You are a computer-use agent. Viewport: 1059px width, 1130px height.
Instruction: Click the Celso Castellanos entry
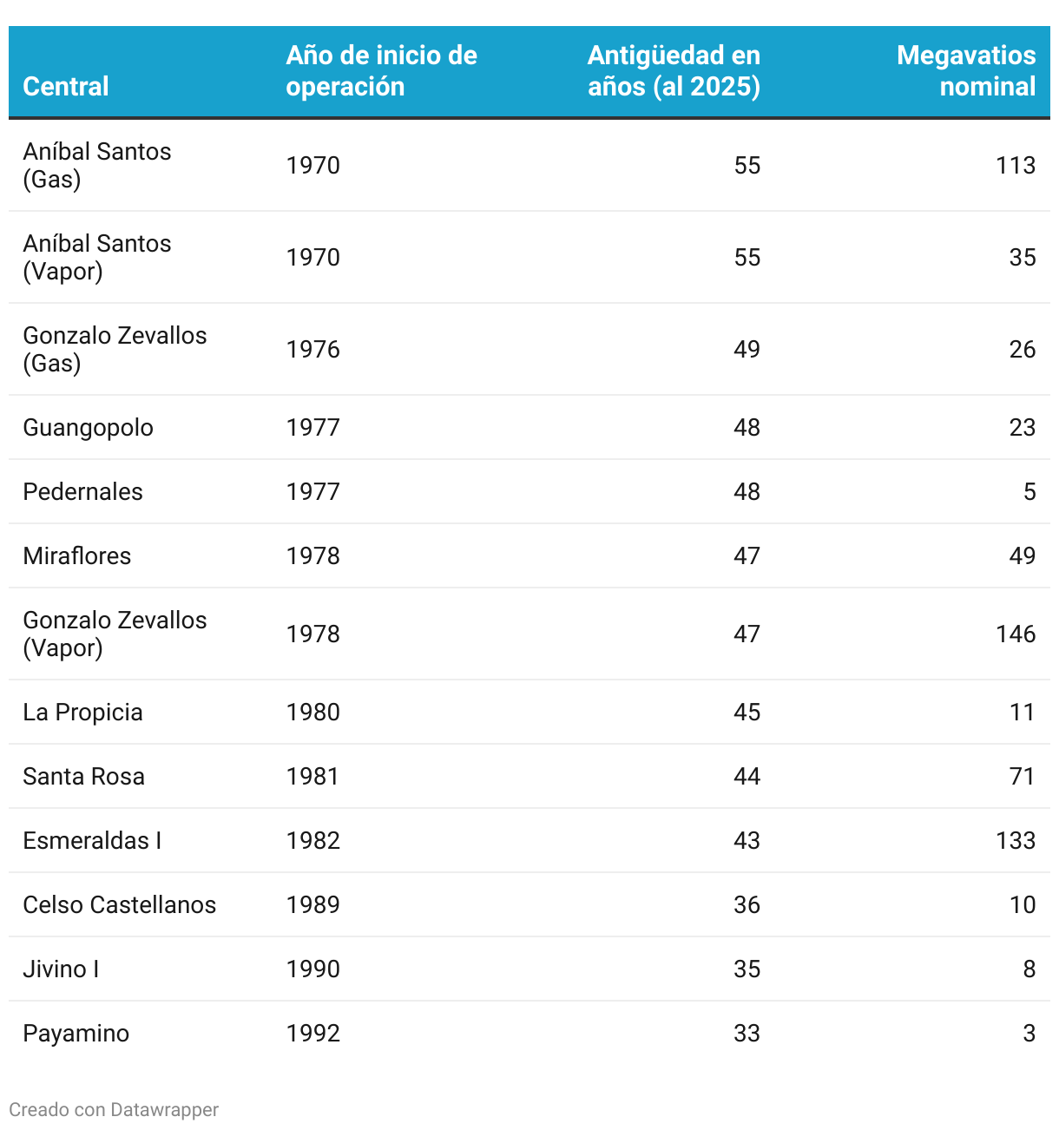(x=120, y=904)
